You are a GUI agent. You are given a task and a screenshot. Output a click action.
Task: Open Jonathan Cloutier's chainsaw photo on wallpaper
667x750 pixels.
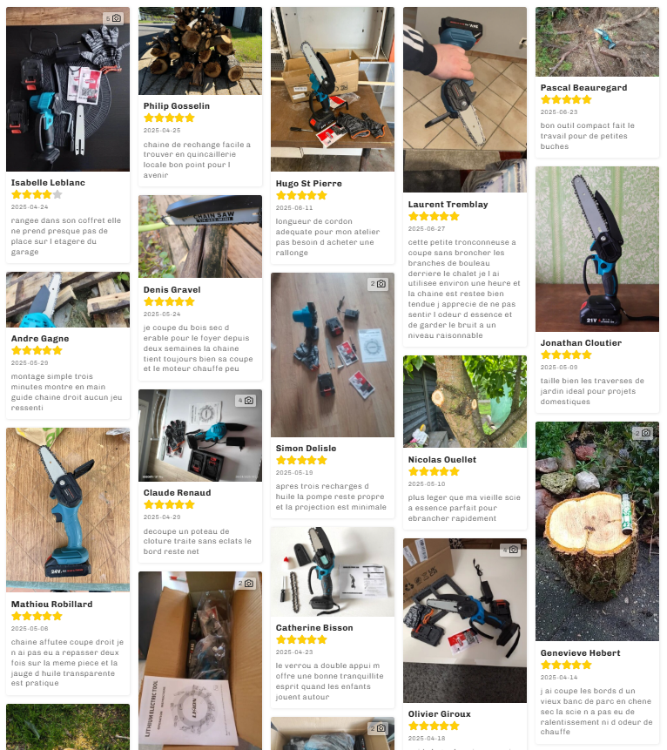(597, 249)
